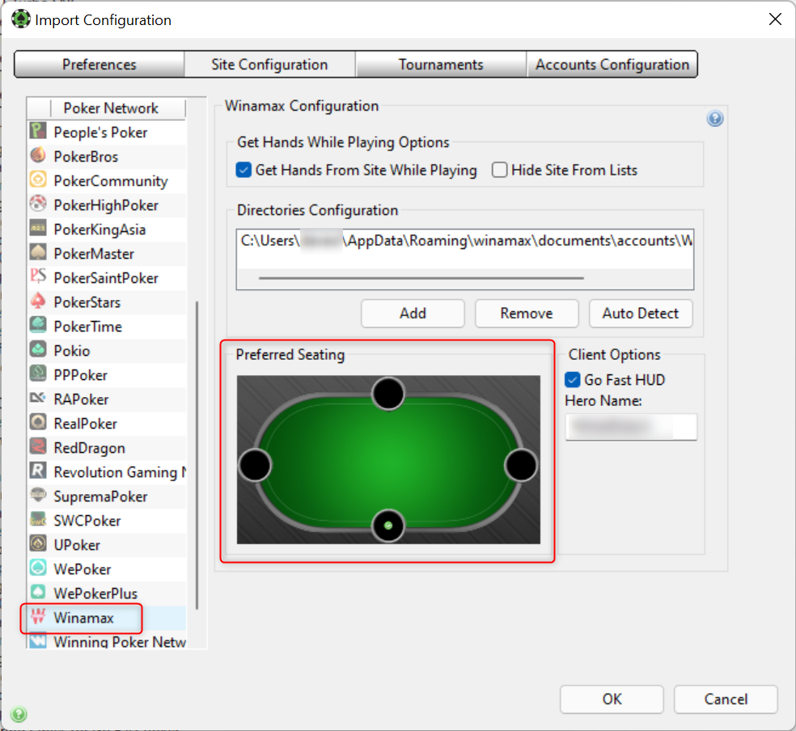Open the Tournaments tab

point(441,65)
